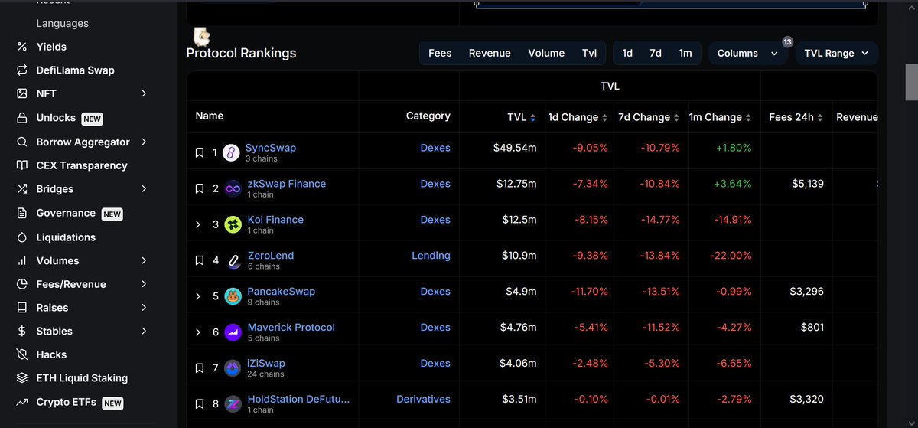The image size is (918, 428).
Task: Click the CEX Transparency book icon
Action: (x=22, y=165)
